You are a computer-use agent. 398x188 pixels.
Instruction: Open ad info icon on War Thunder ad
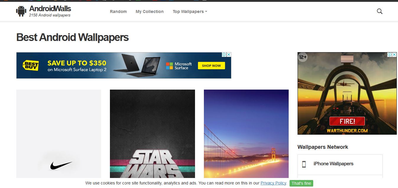(x=390, y=55)
